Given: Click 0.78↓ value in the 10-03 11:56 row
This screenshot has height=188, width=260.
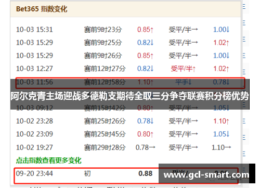Looking at the screenshot, I should tap(221, 82).
